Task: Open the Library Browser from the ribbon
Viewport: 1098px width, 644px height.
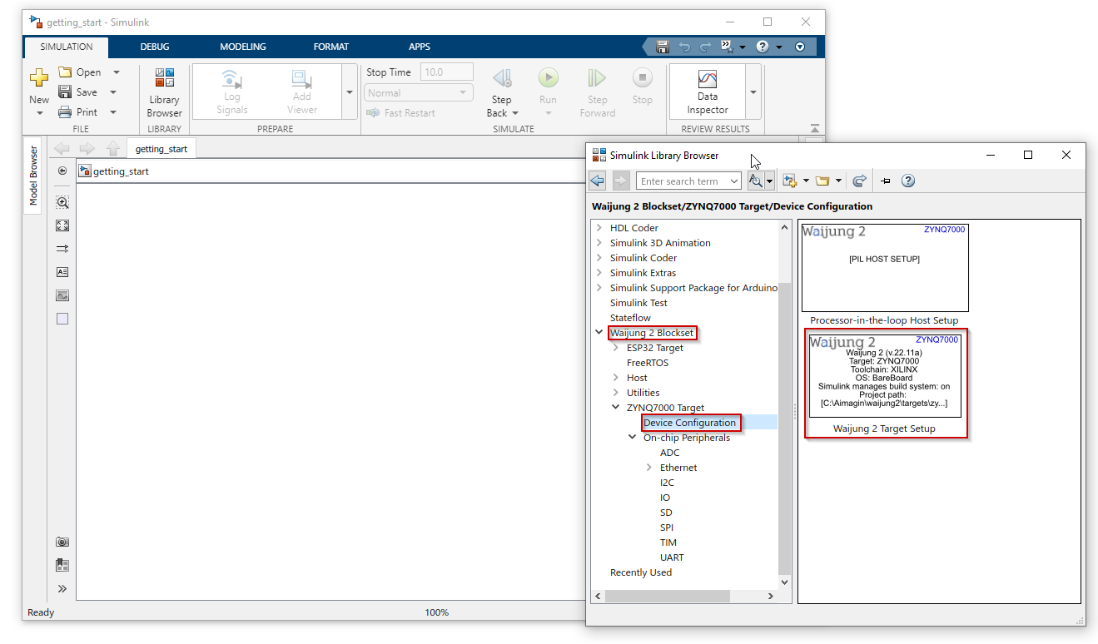Action: tap(164, 93)
